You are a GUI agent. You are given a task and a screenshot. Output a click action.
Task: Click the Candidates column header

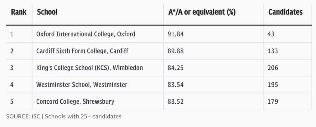point(285,12)
